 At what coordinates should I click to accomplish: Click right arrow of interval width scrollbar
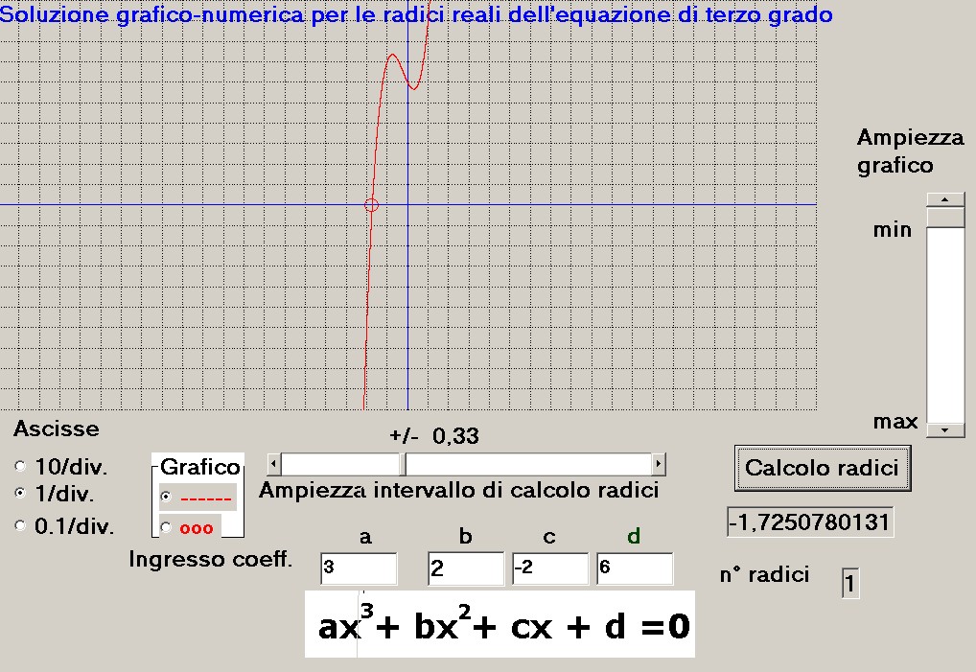pos(658,465)
